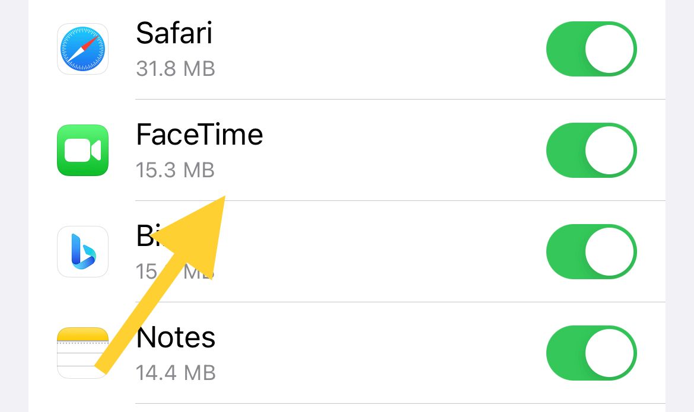The height and width of the screenshot is (412, 694).
Task: Turn off the FaceTime toggle switch
Action: click(591, 150)
